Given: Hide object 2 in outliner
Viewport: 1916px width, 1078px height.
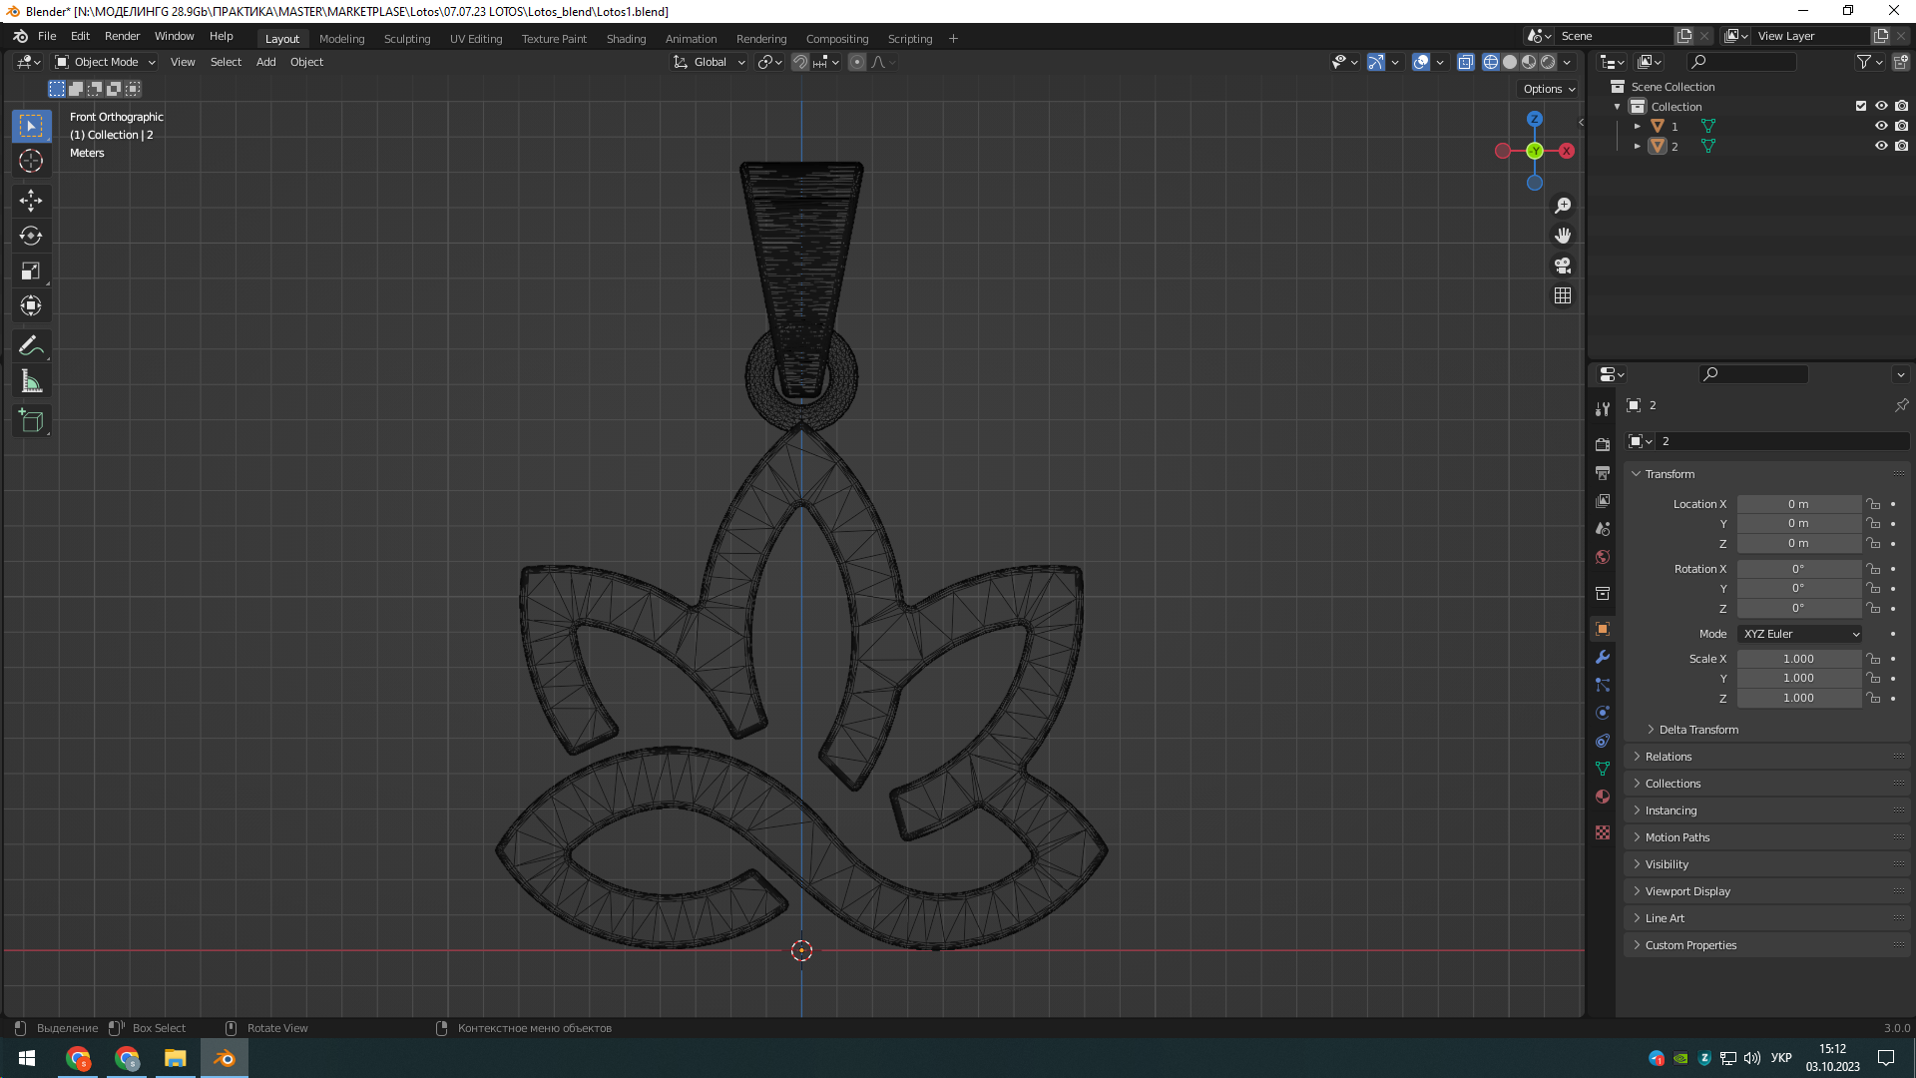Looking at the screenshot, I should click(1880, 145).
